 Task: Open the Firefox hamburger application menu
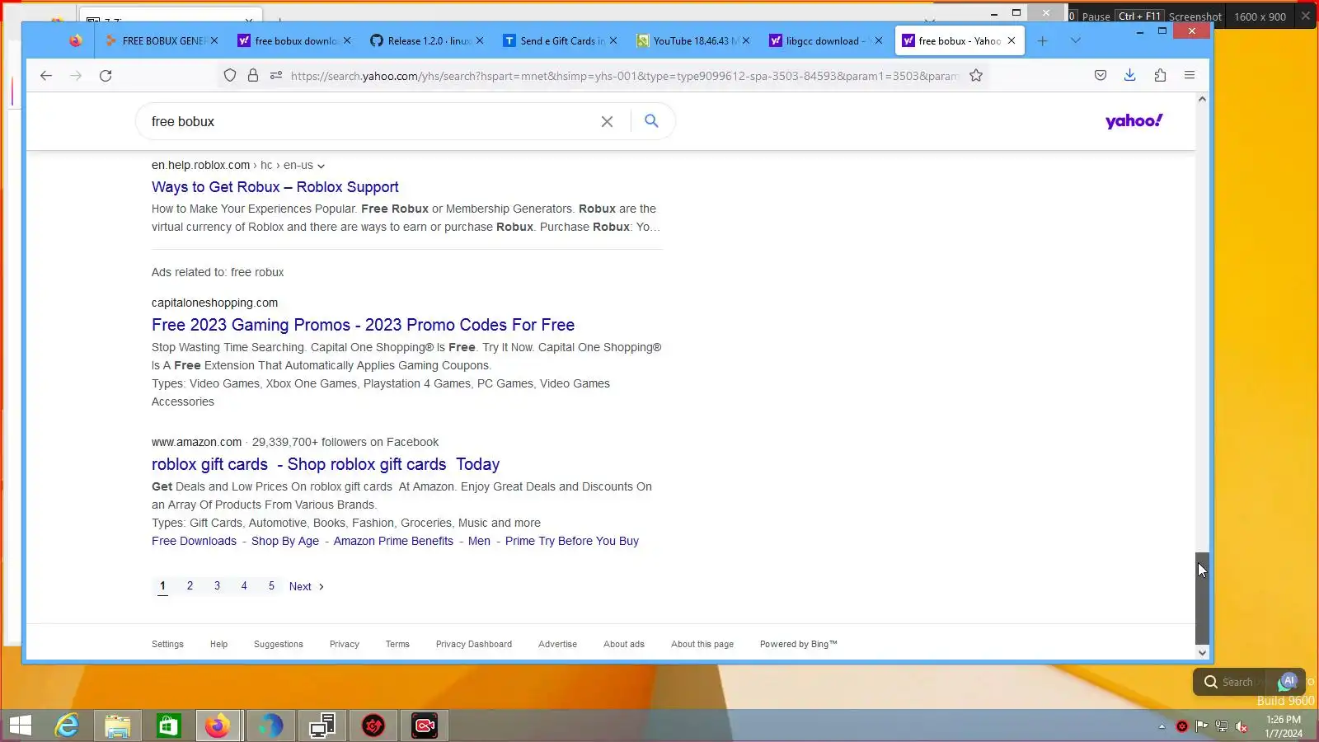coord(1190,76)
